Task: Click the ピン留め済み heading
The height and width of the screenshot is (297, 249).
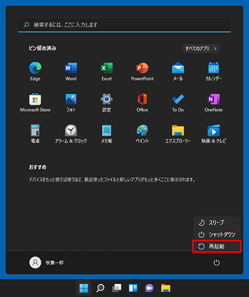Action: (x=42, y=49)
